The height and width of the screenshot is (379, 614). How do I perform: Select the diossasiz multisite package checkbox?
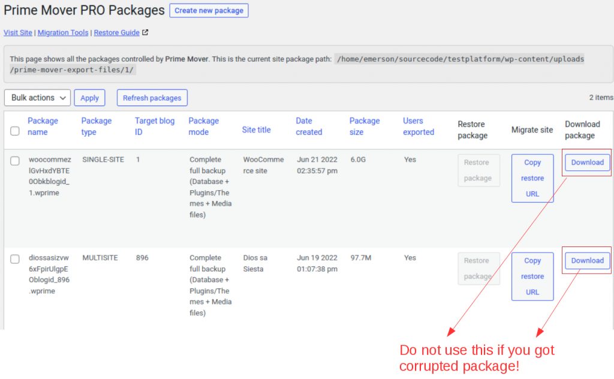tap(15, 258)
